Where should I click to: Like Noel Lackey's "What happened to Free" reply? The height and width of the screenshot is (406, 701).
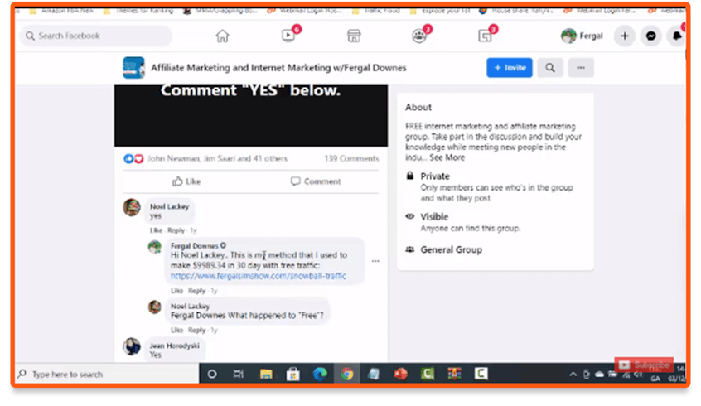(177, 330)
